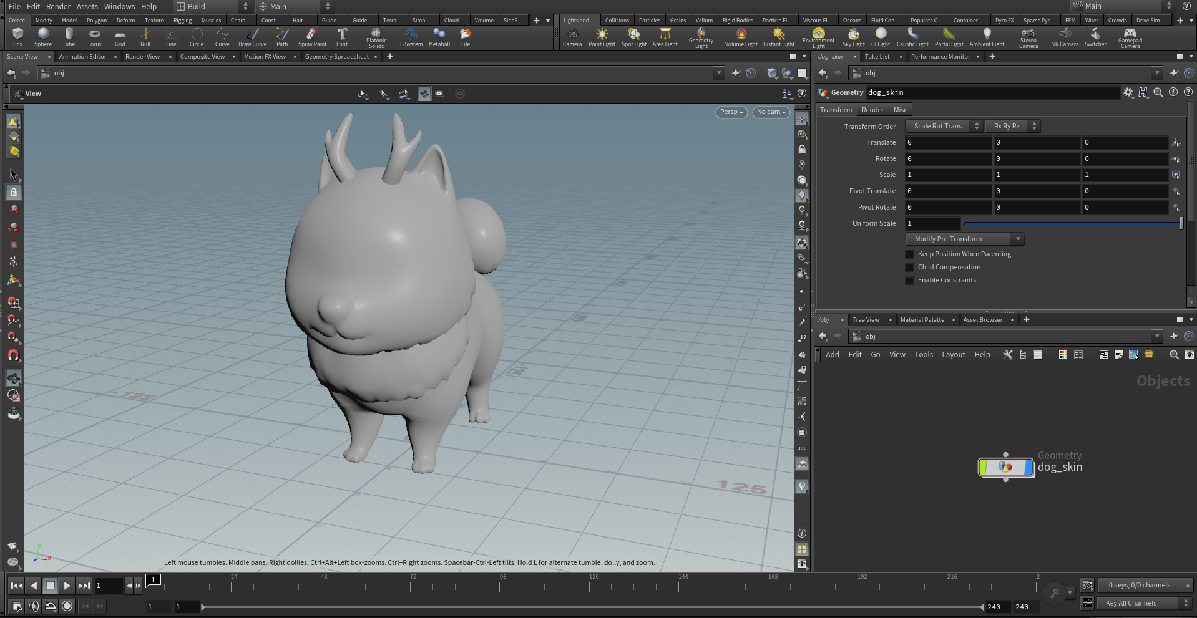Add an Area Light

[x=665, y=37]
